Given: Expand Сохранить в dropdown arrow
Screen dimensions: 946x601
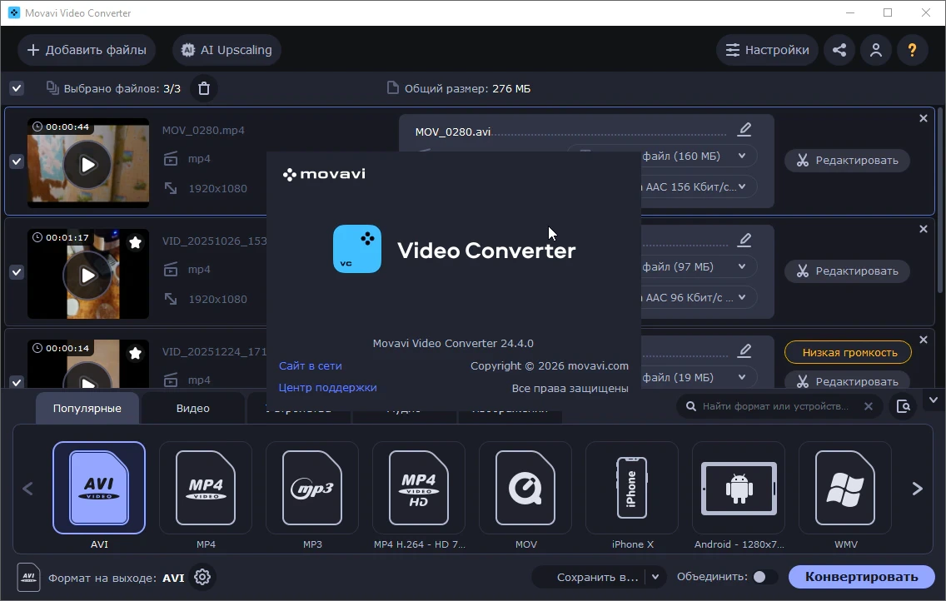Looking at the screenshot, I should tap(655, 578).
